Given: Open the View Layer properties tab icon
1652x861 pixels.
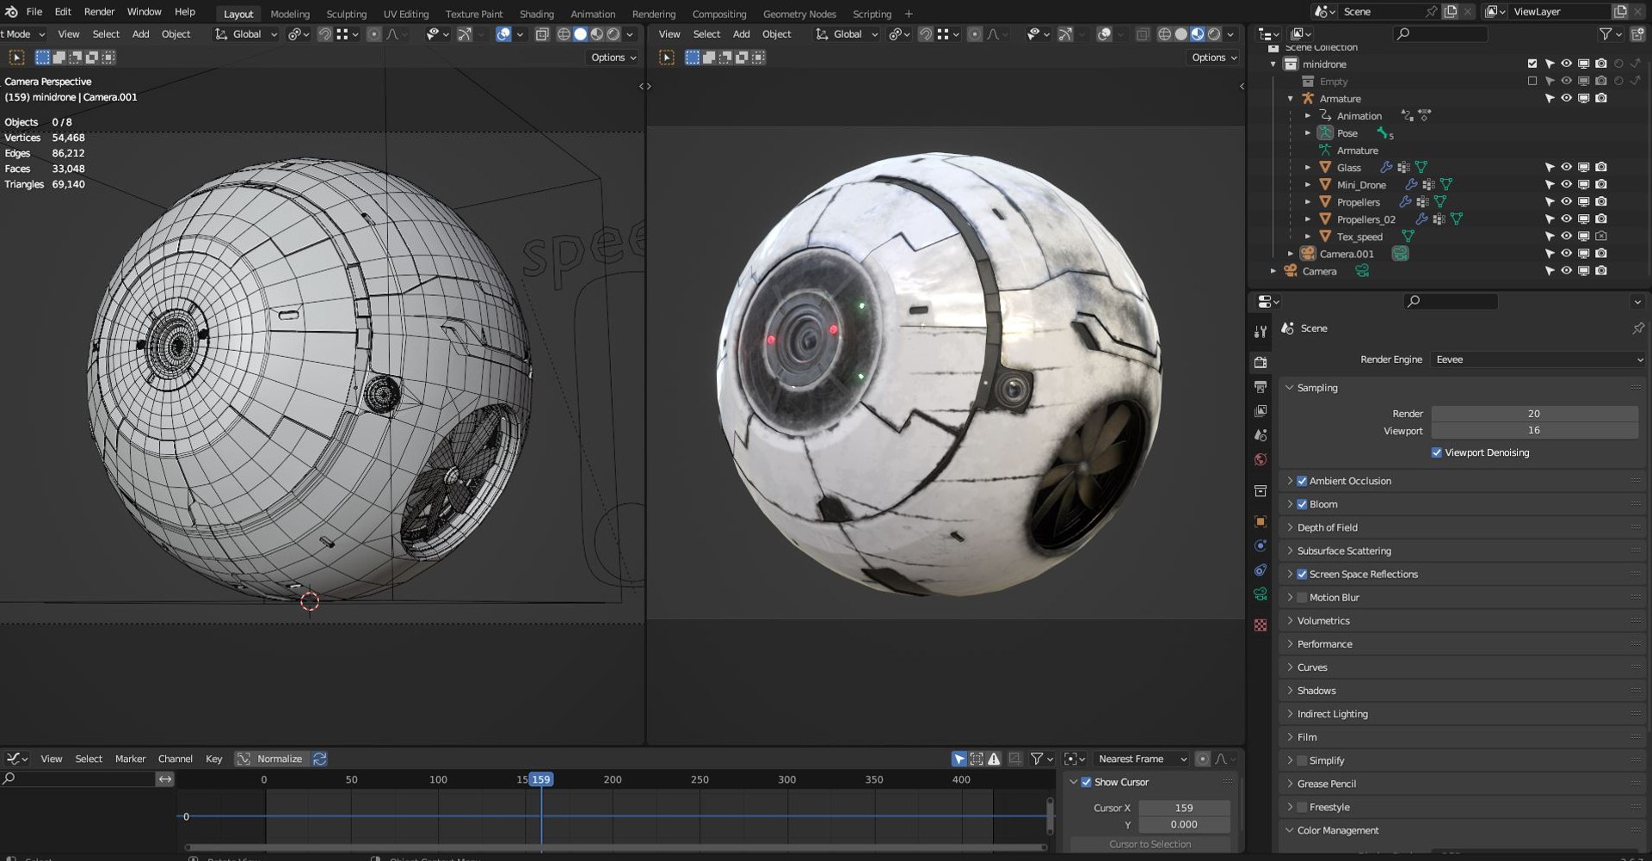Looking at the screenshot, I should click(x=1261, y=411).
